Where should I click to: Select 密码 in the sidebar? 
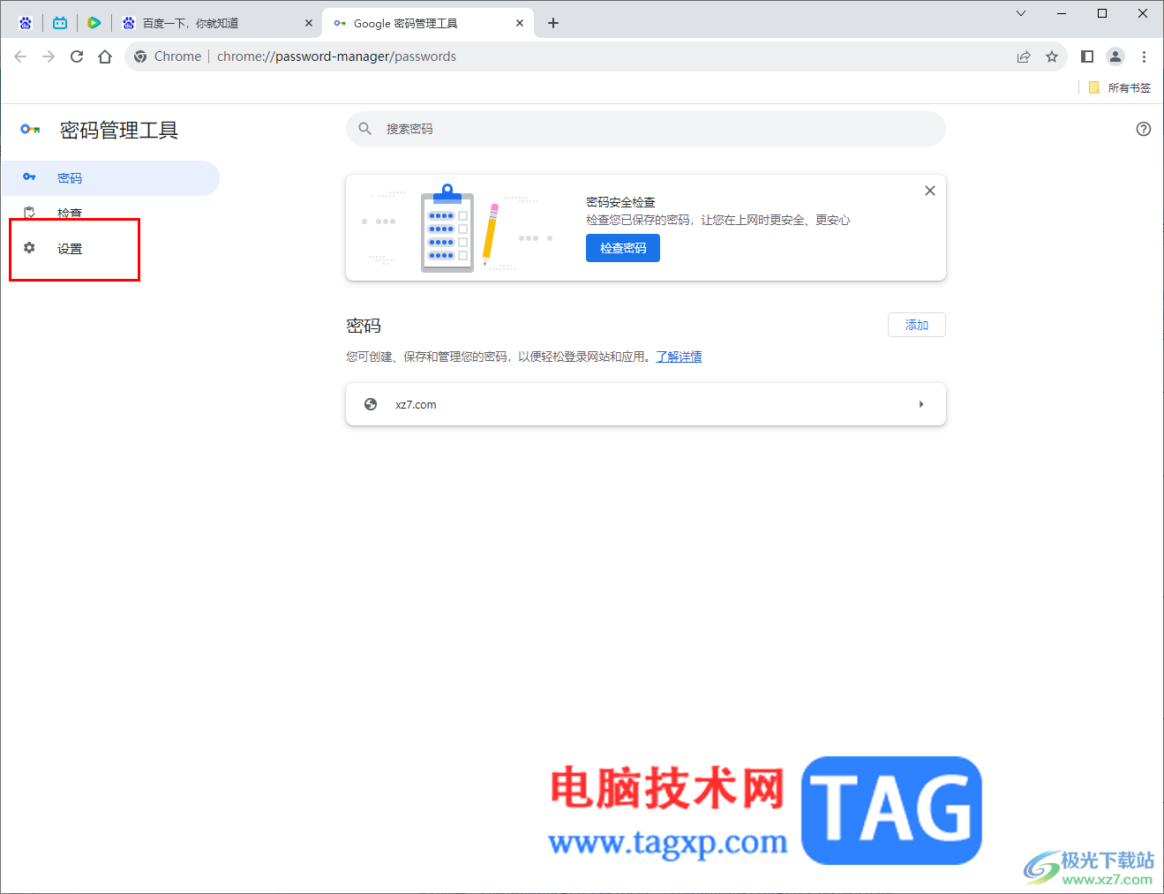(110, 178)
